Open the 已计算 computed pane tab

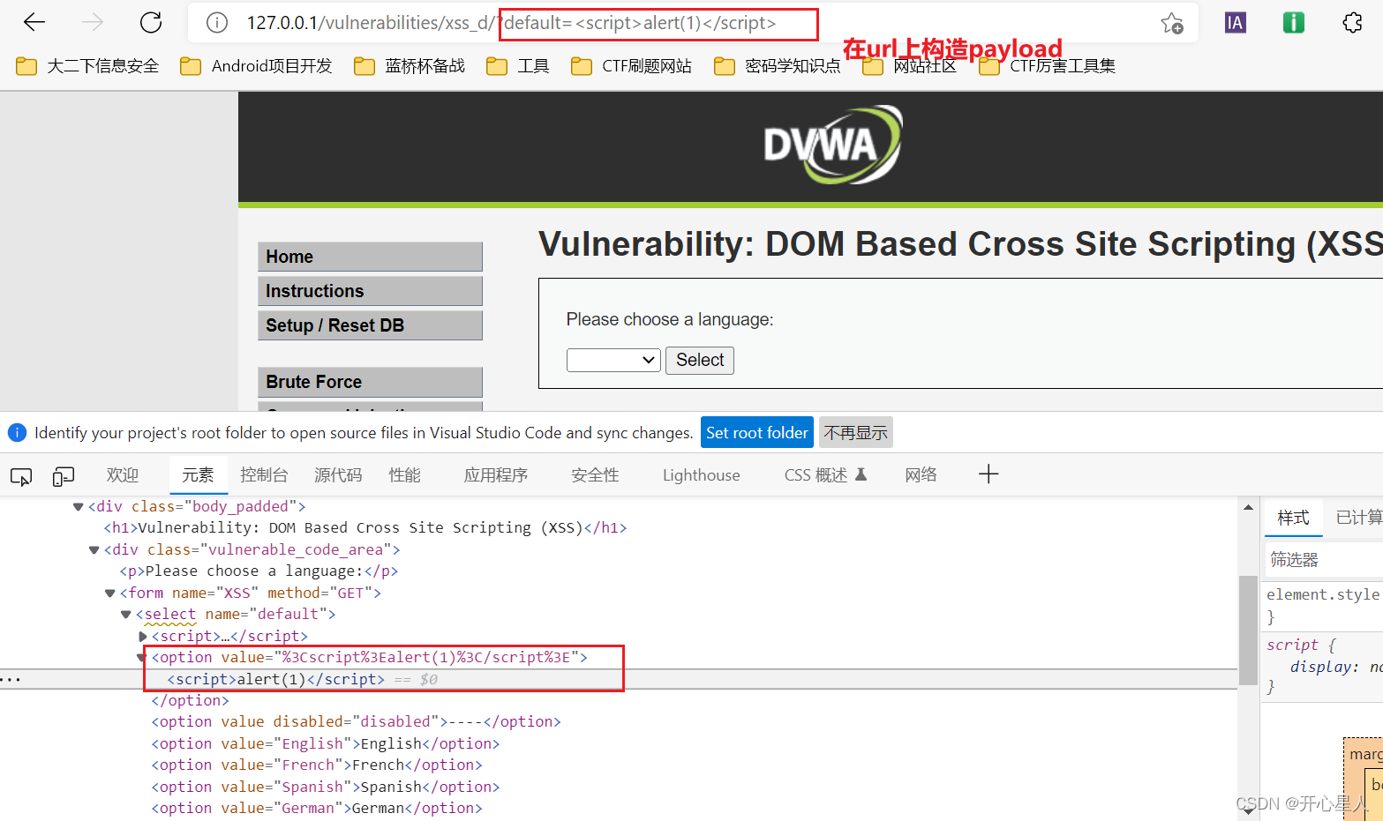(x=1357, y=518)
